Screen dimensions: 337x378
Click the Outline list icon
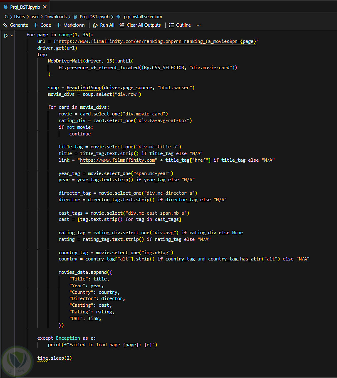pyautogui.click(x=171, y=25)
